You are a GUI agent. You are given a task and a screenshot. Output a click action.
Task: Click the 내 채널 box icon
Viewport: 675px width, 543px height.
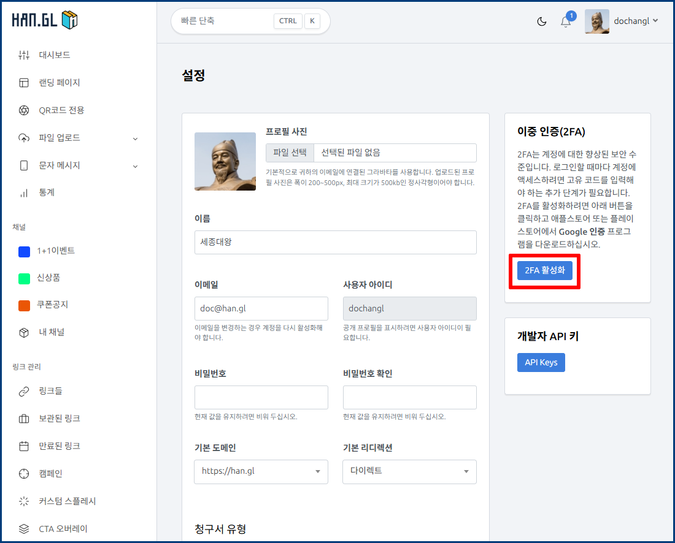(x=24, y=332)
